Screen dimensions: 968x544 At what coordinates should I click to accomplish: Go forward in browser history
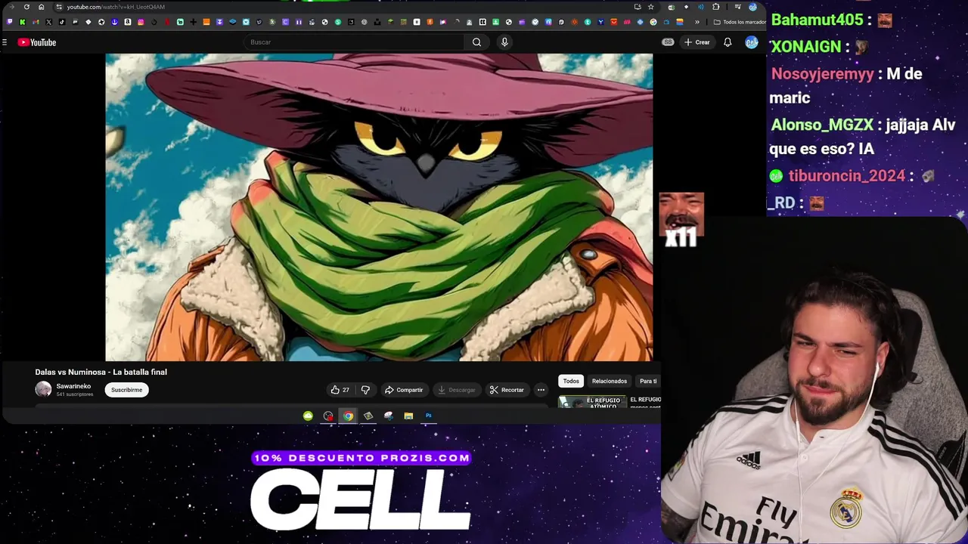tap(11, 7)
